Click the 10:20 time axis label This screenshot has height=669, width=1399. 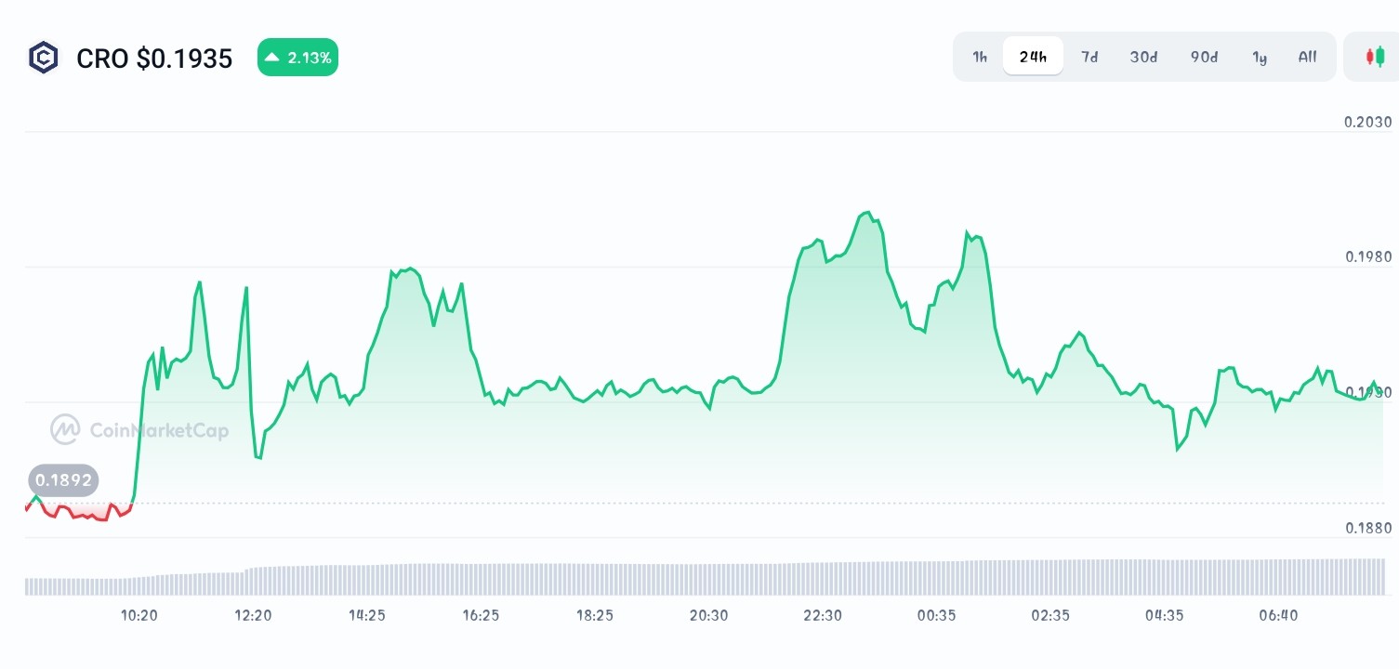tap(139, 615)
